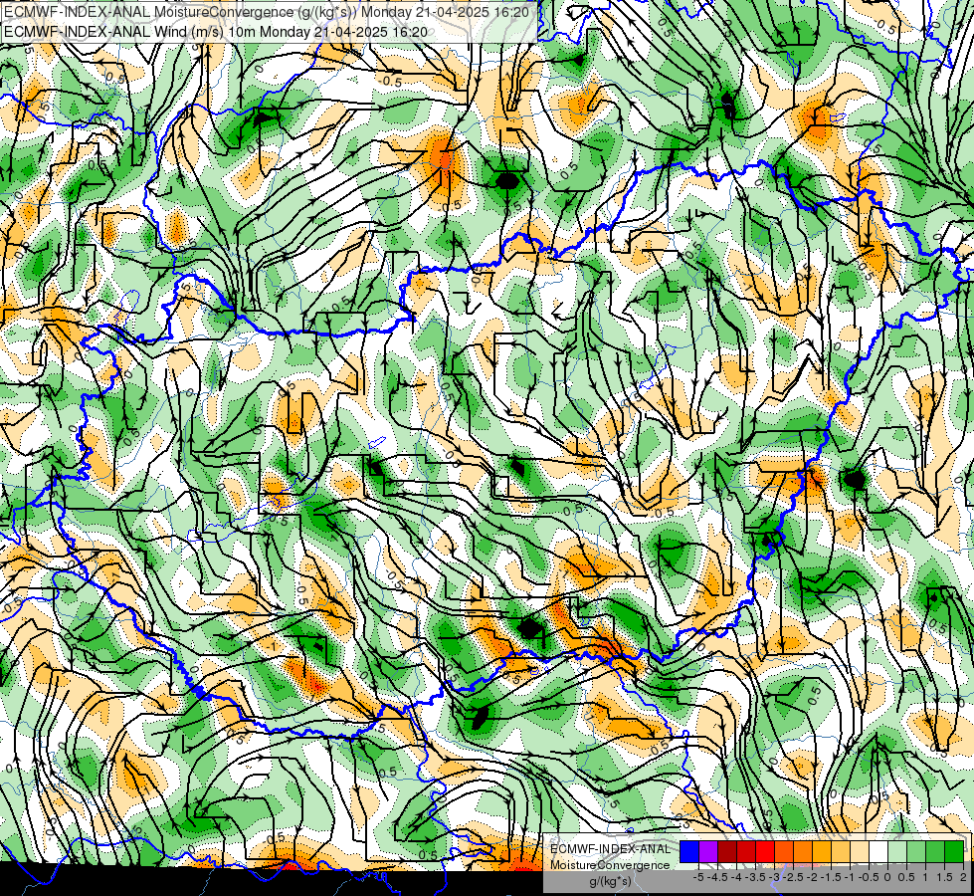Click the legend label MoistureConvergence

[610, 865]
